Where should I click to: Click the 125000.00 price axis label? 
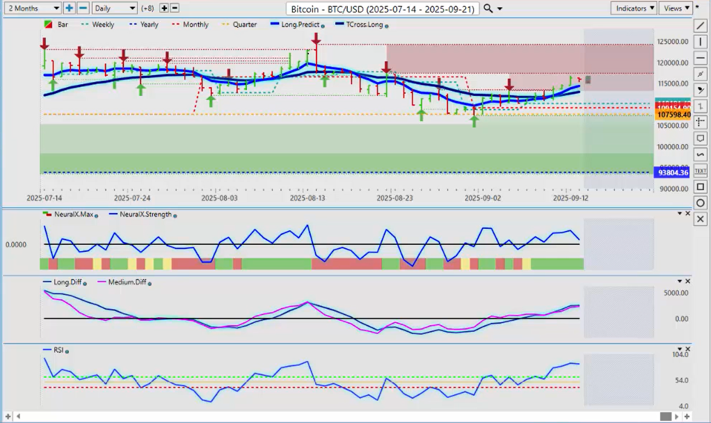pos(673,42)
